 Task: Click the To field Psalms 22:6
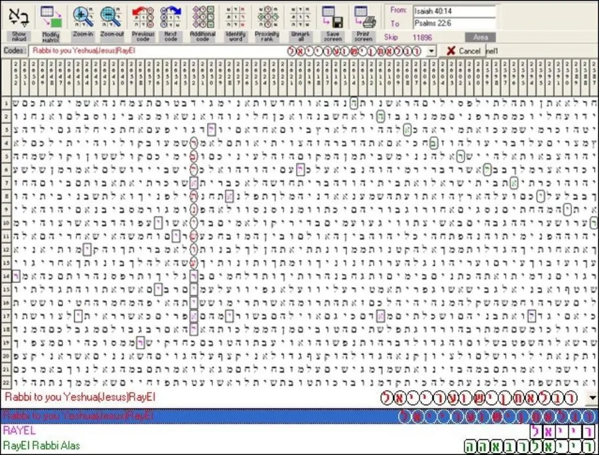pyautogui.click(x=455, y=23)
